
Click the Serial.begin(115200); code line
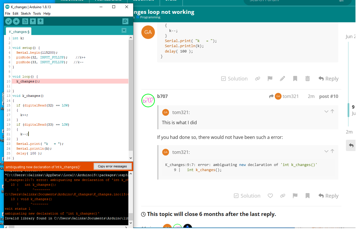click(37, 53)
